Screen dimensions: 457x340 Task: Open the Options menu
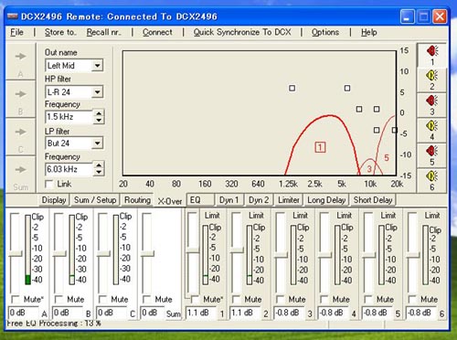tap(325, 32)
